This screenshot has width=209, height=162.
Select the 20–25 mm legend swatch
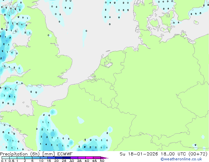[59, 158]
